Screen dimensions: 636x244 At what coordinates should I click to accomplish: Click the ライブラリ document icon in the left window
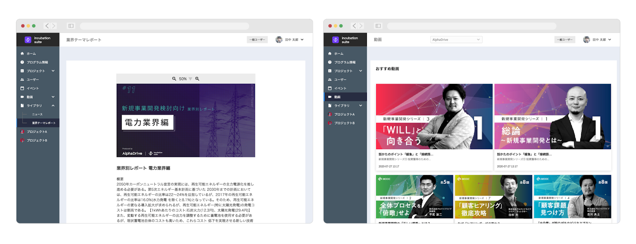(x=22, y=106)
